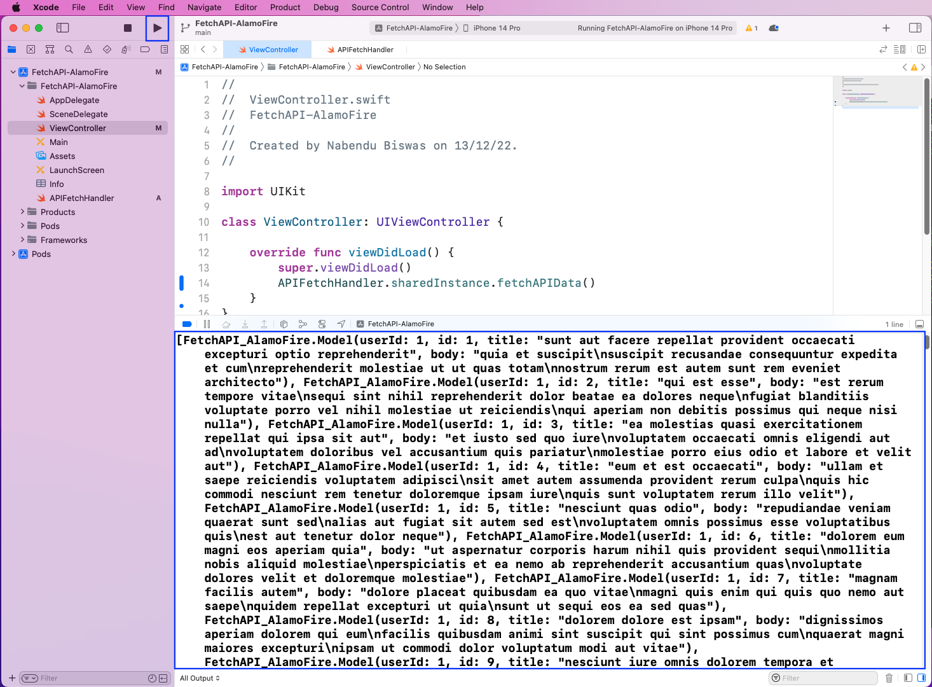Viewport: 932px width, 687px height.
Task: Open the debug memory graph
Action: pos(303,324)
